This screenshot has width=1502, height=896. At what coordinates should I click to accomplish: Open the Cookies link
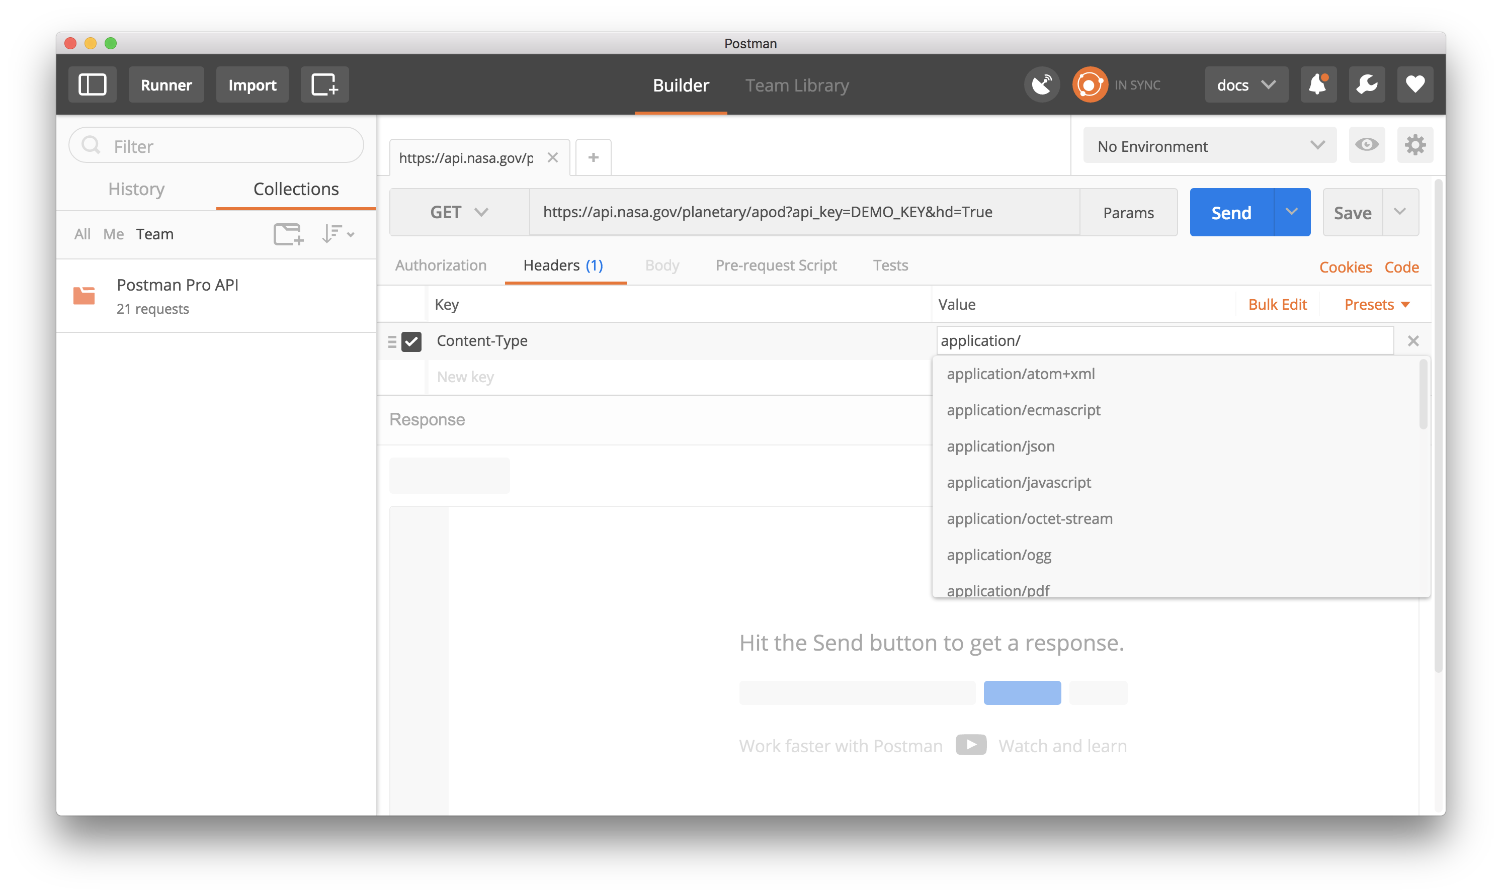click(1346, 267)
